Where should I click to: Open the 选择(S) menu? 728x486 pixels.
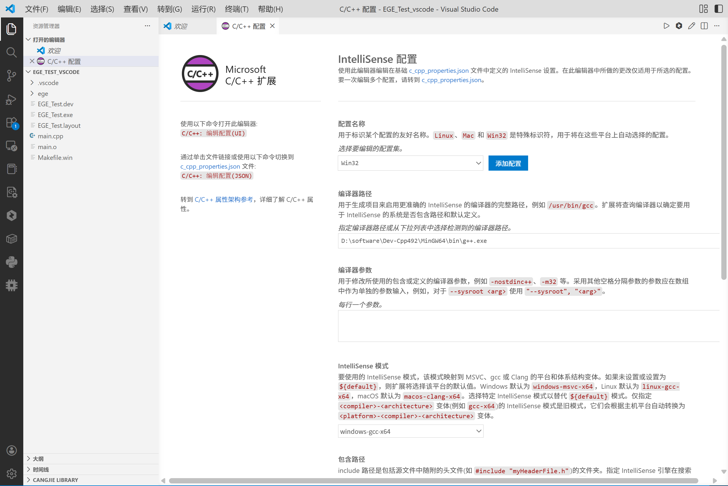pyautogui.click(x=102, y=9)
